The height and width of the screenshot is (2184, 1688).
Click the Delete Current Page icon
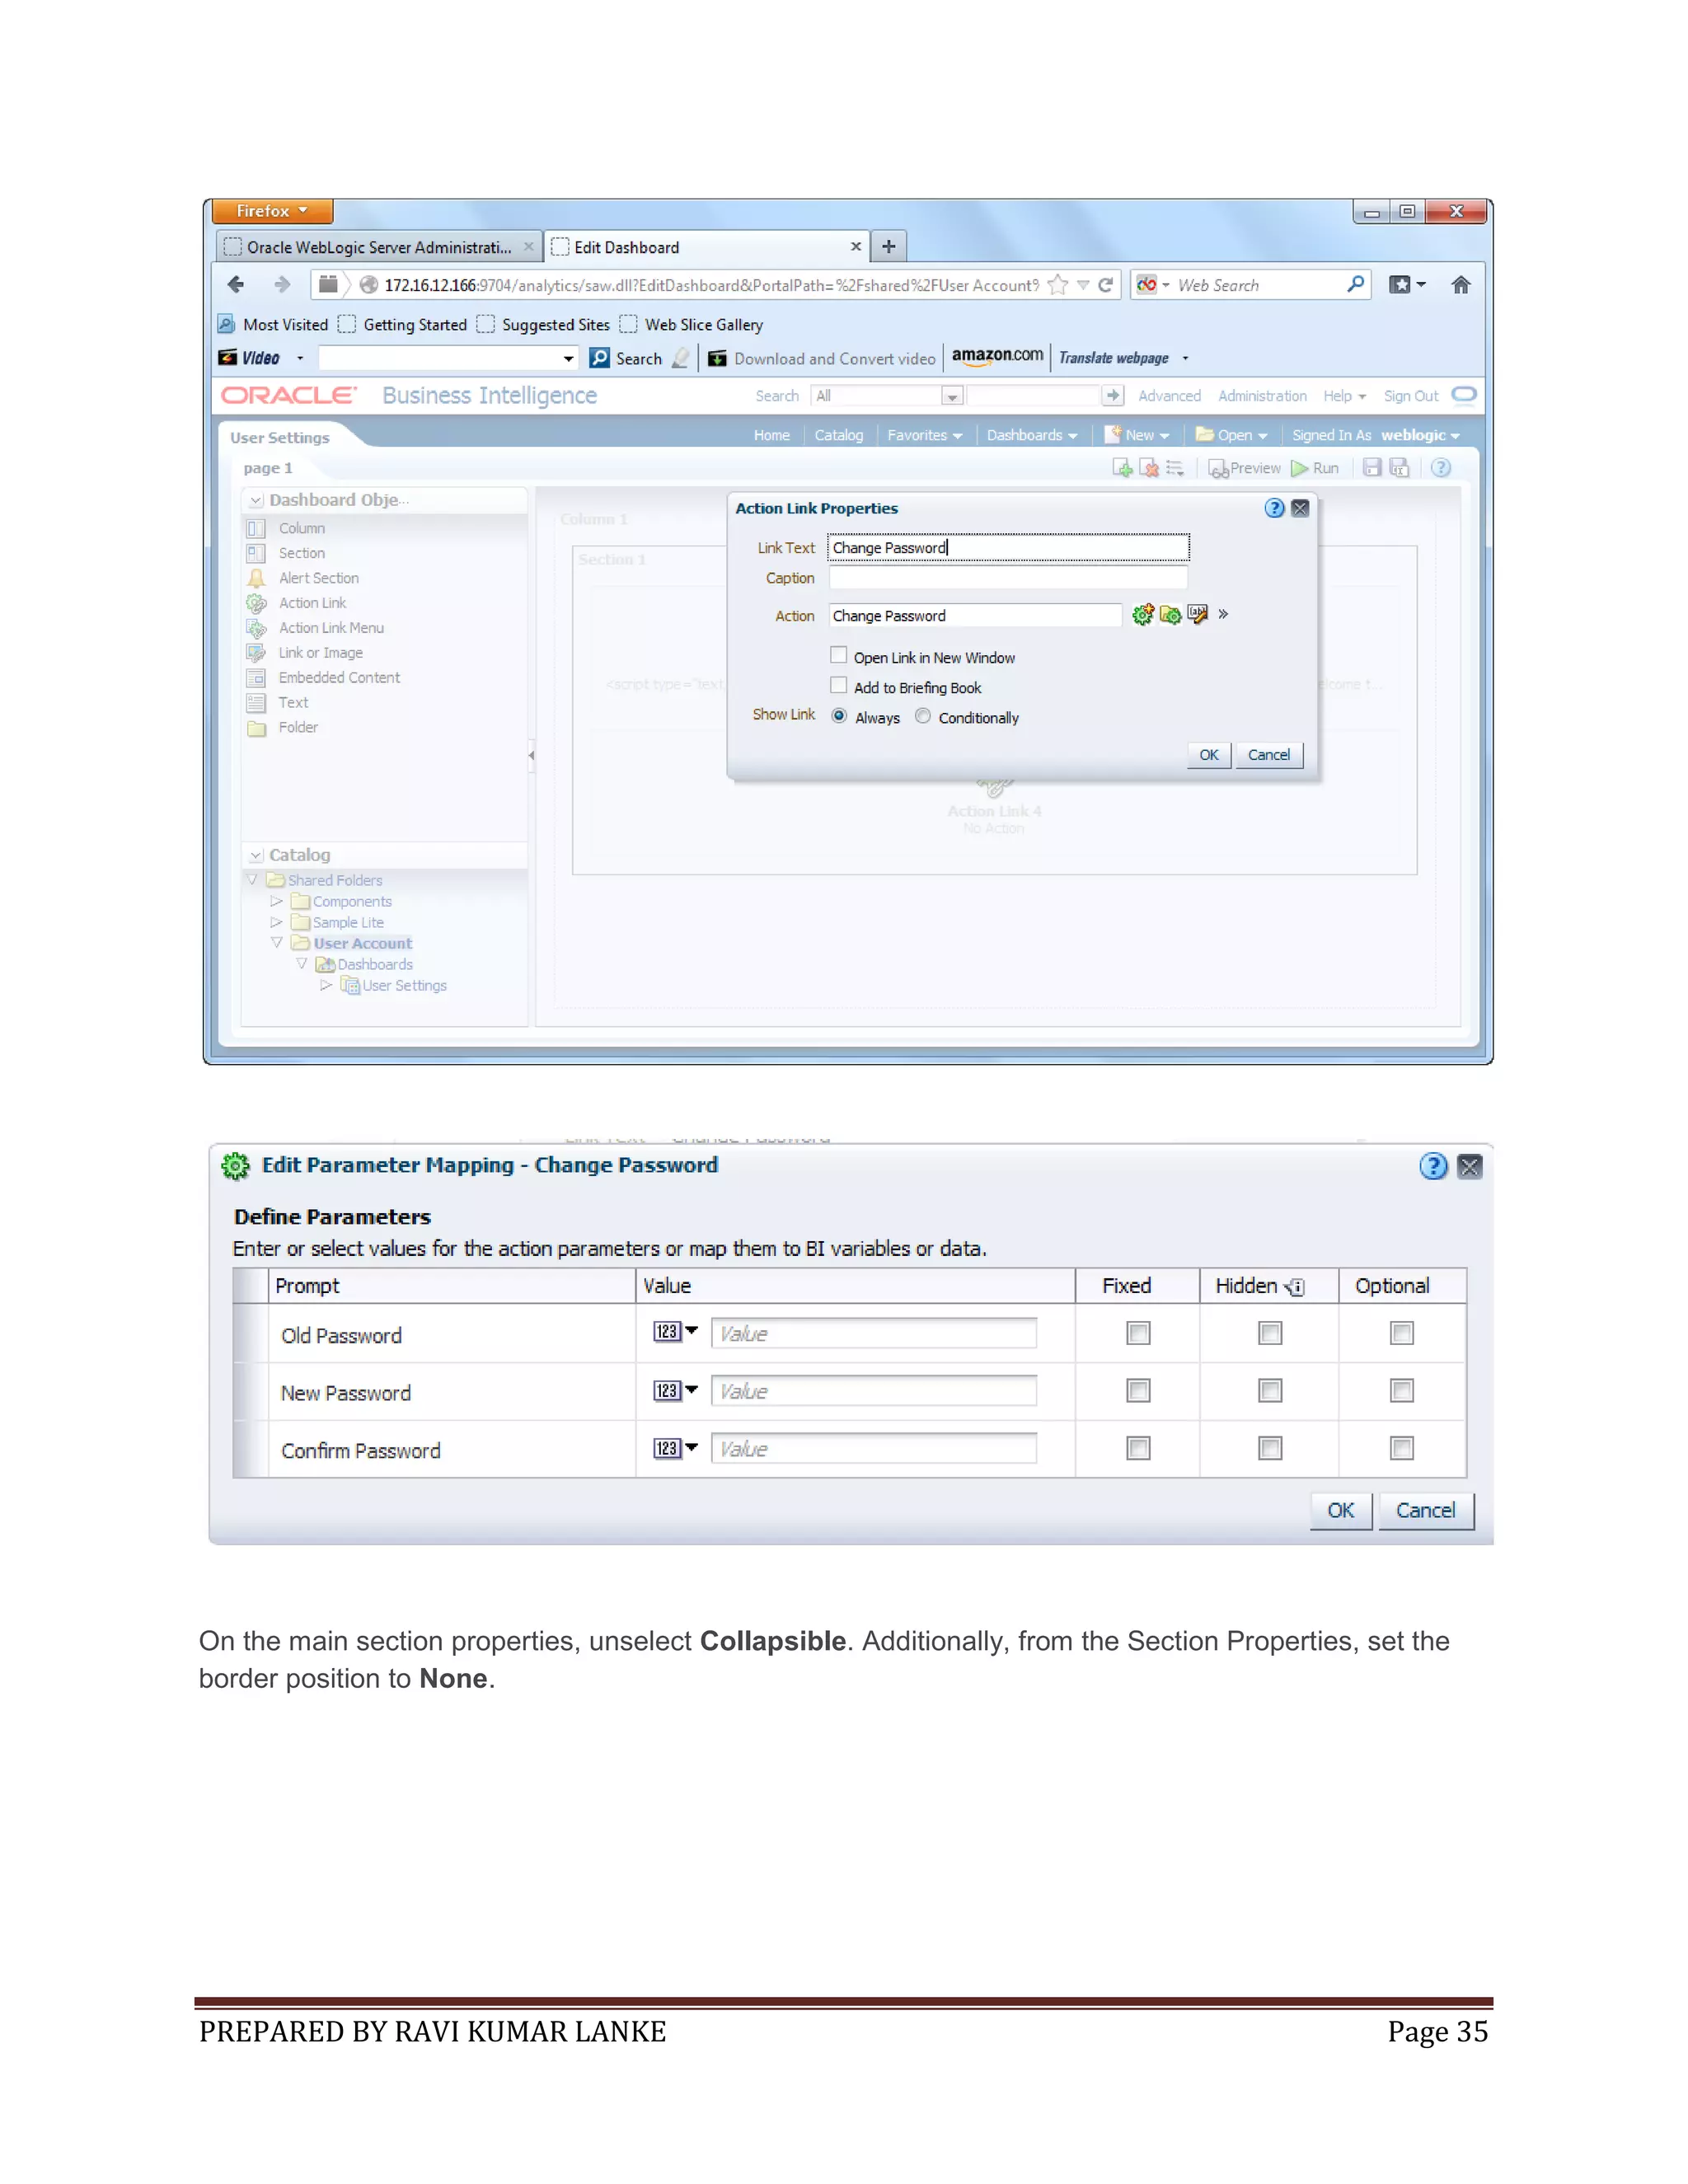[1149, 468]
